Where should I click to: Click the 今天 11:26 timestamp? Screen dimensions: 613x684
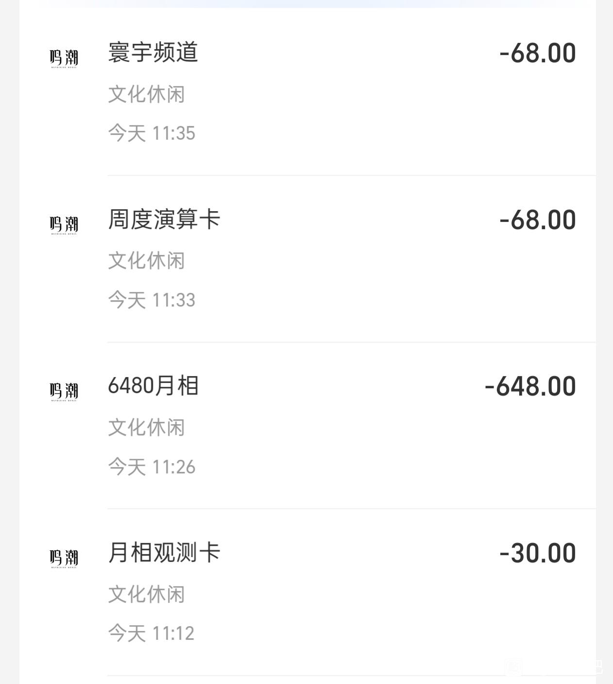152,467
